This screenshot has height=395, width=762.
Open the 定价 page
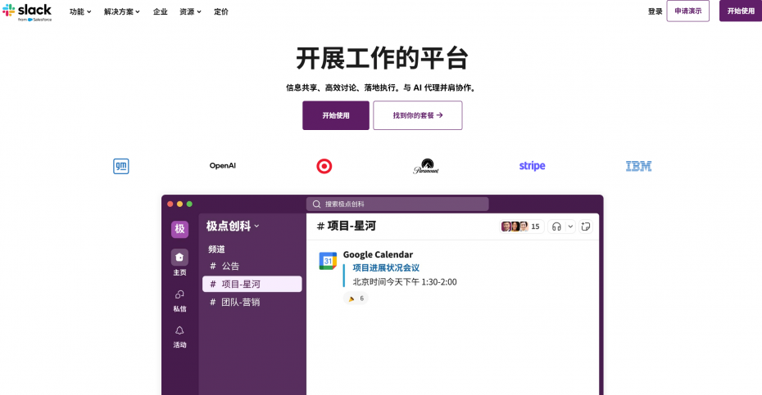point(221,11)
